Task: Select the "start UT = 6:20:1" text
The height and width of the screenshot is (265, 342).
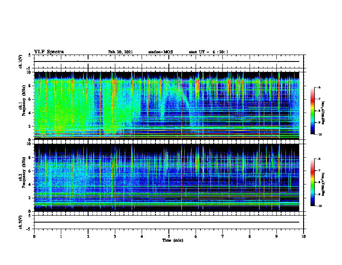Action: click(209, 52)
